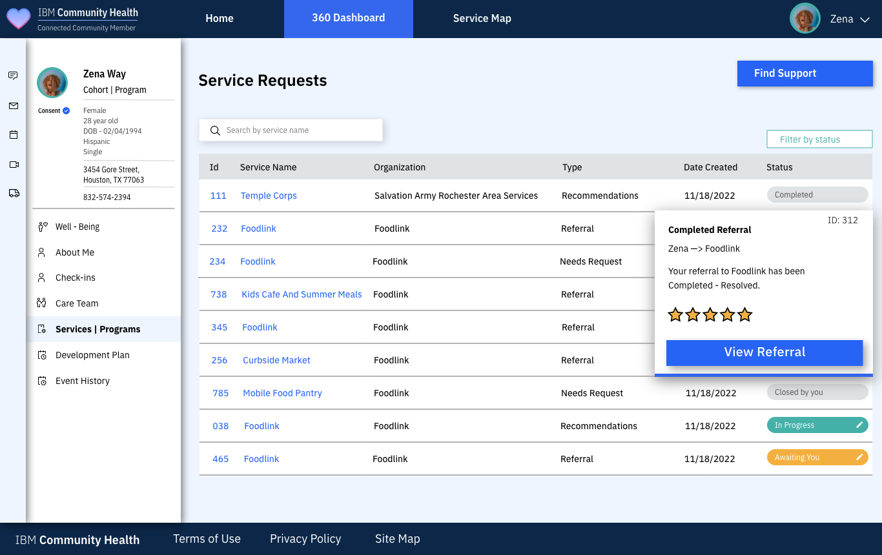The width and height of the screenshot is (882, 555).
Task: Open the Filter by status dropdown
Action: coord(819,139)
